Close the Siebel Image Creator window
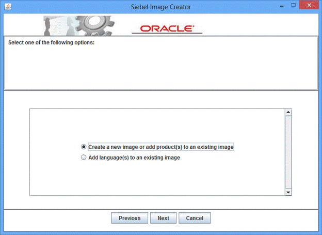The height and width of the screenshot is (235, 322). pyautogui.click(x=309, y=5)
